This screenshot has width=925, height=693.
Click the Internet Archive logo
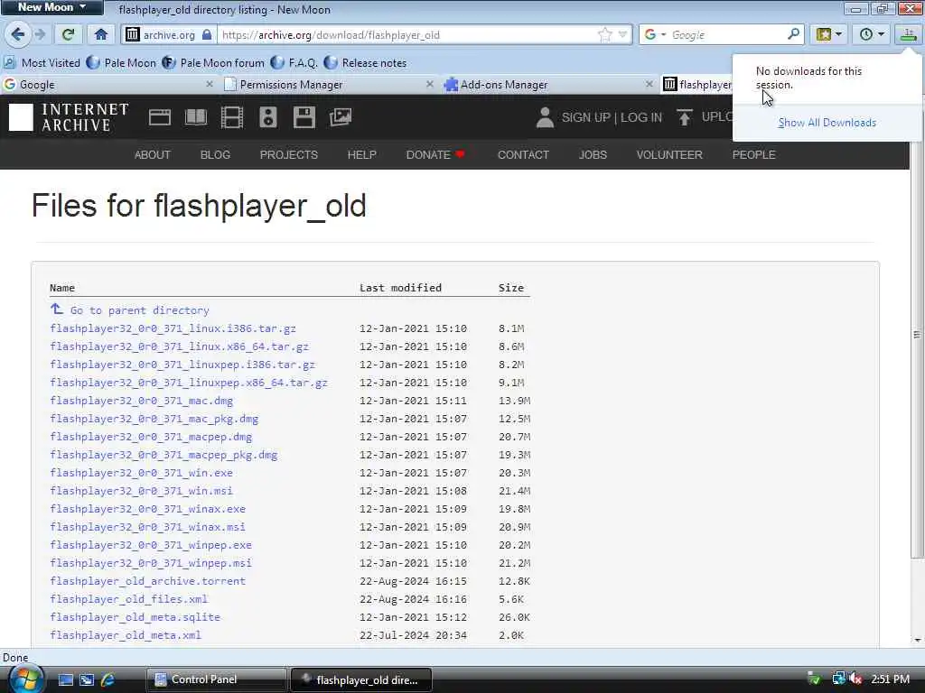pos(69,117)
